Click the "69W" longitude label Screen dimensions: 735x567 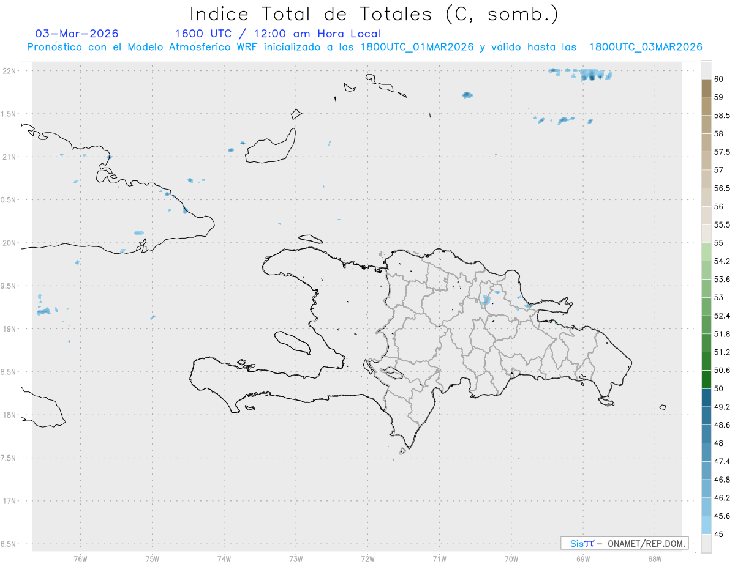[x=583, y=558]
